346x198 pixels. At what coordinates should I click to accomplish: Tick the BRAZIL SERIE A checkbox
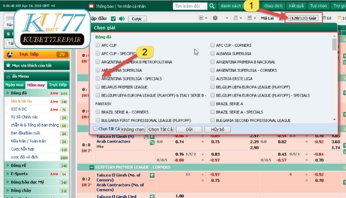213,103
